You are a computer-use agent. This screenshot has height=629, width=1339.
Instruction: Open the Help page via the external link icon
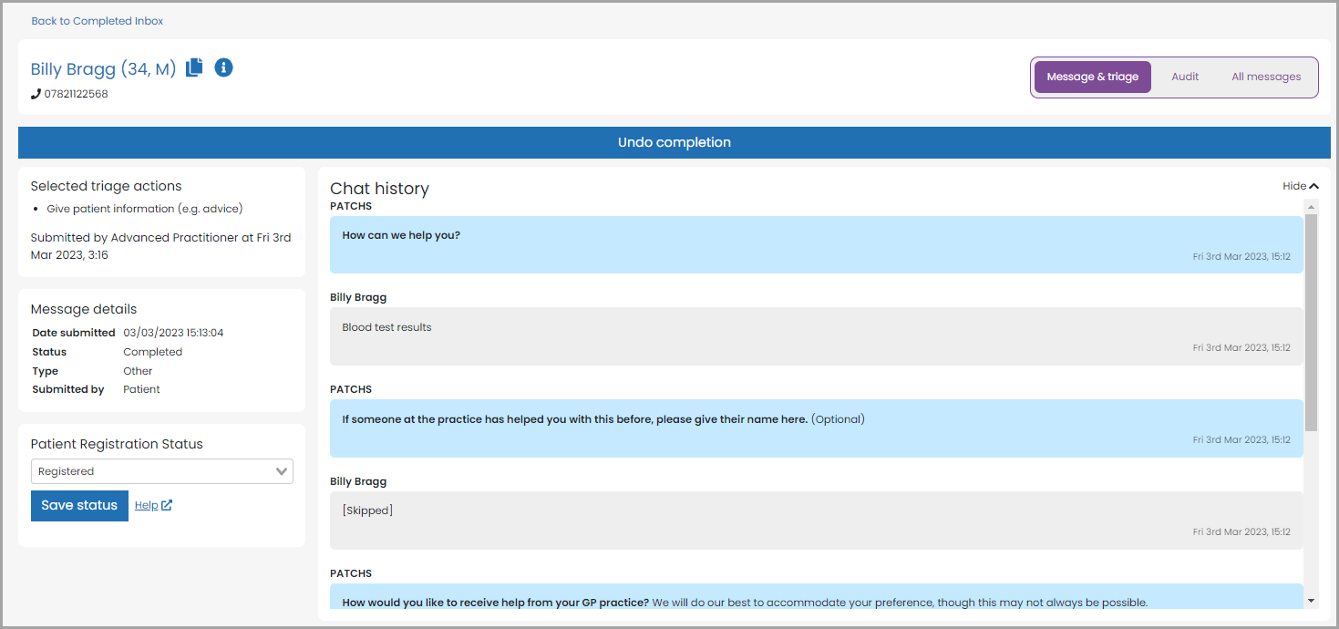(165, 504)
